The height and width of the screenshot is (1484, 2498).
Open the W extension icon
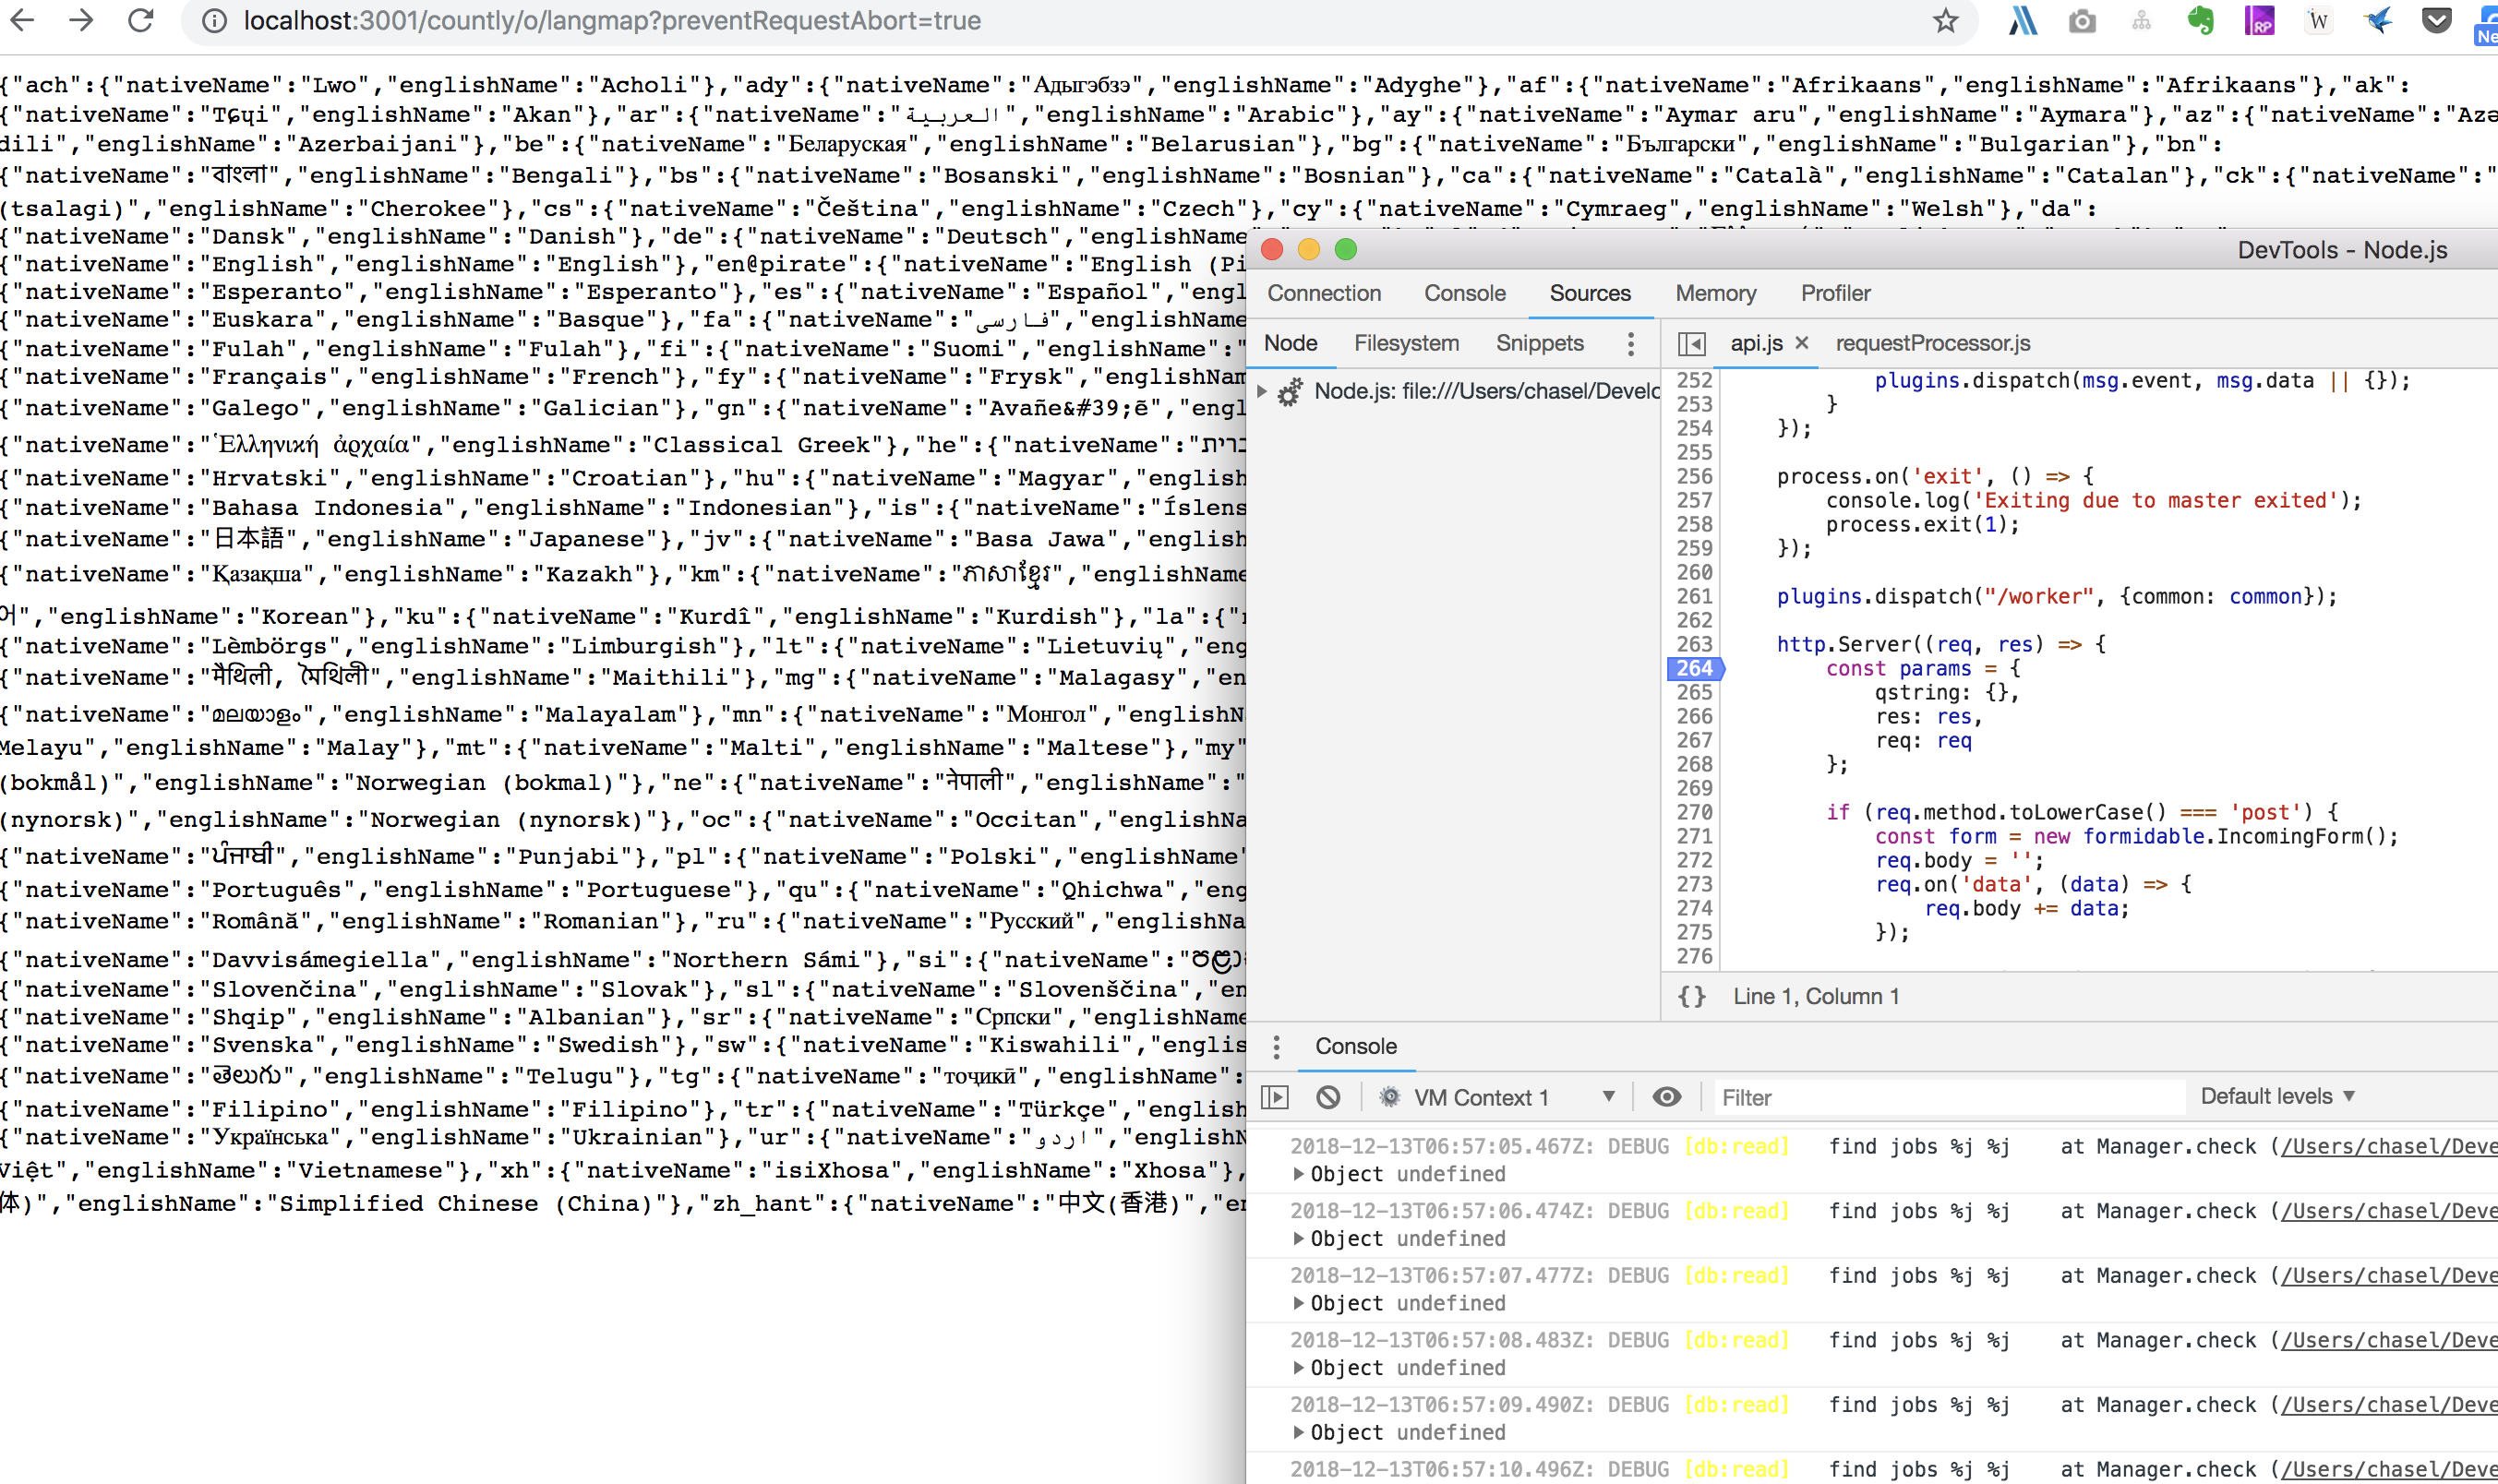pyautogui.click(x=2318, y=21)
